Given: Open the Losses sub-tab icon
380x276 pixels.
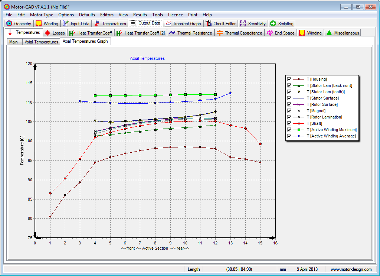Looking at the screenshot, I should tap(47, 33).
